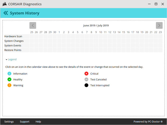
Task: Click the CORSAIR sails logo icon
Action: 4,4
